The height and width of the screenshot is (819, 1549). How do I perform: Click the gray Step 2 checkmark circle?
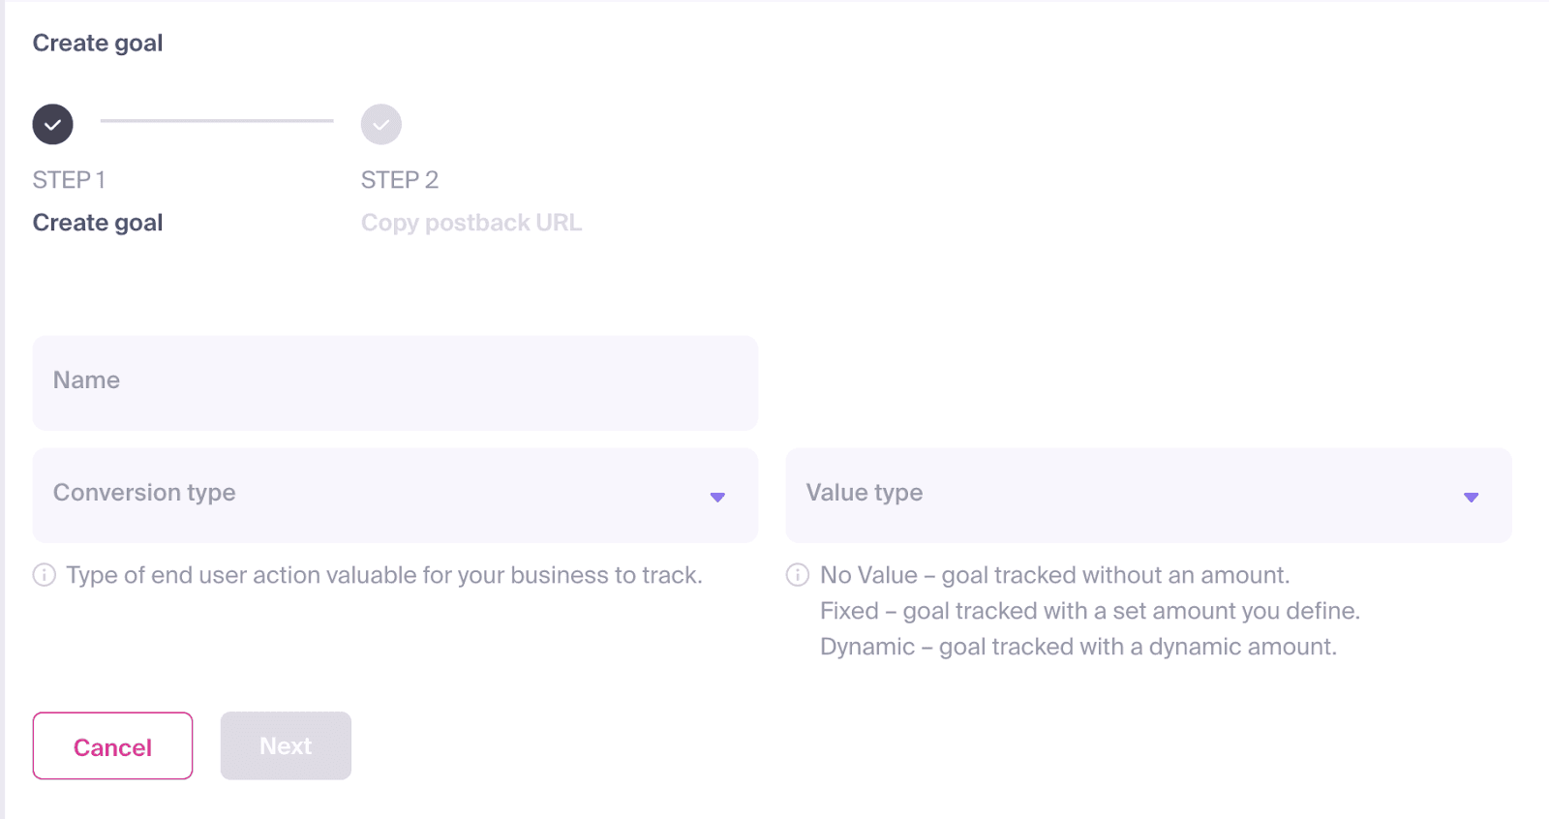(381, 125)
